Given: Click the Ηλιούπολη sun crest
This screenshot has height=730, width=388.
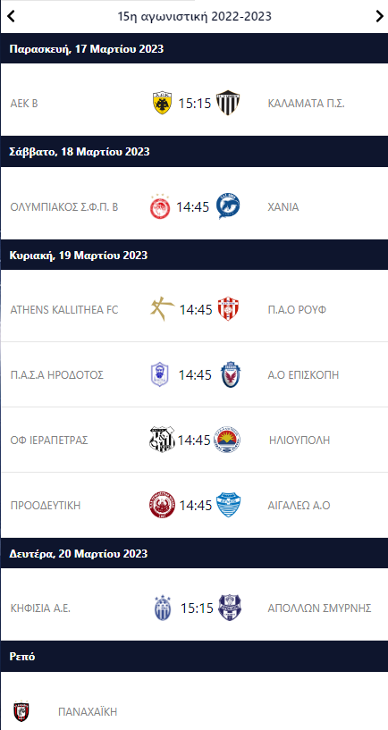Looking at the screenshot, I should tap(227, 440).
